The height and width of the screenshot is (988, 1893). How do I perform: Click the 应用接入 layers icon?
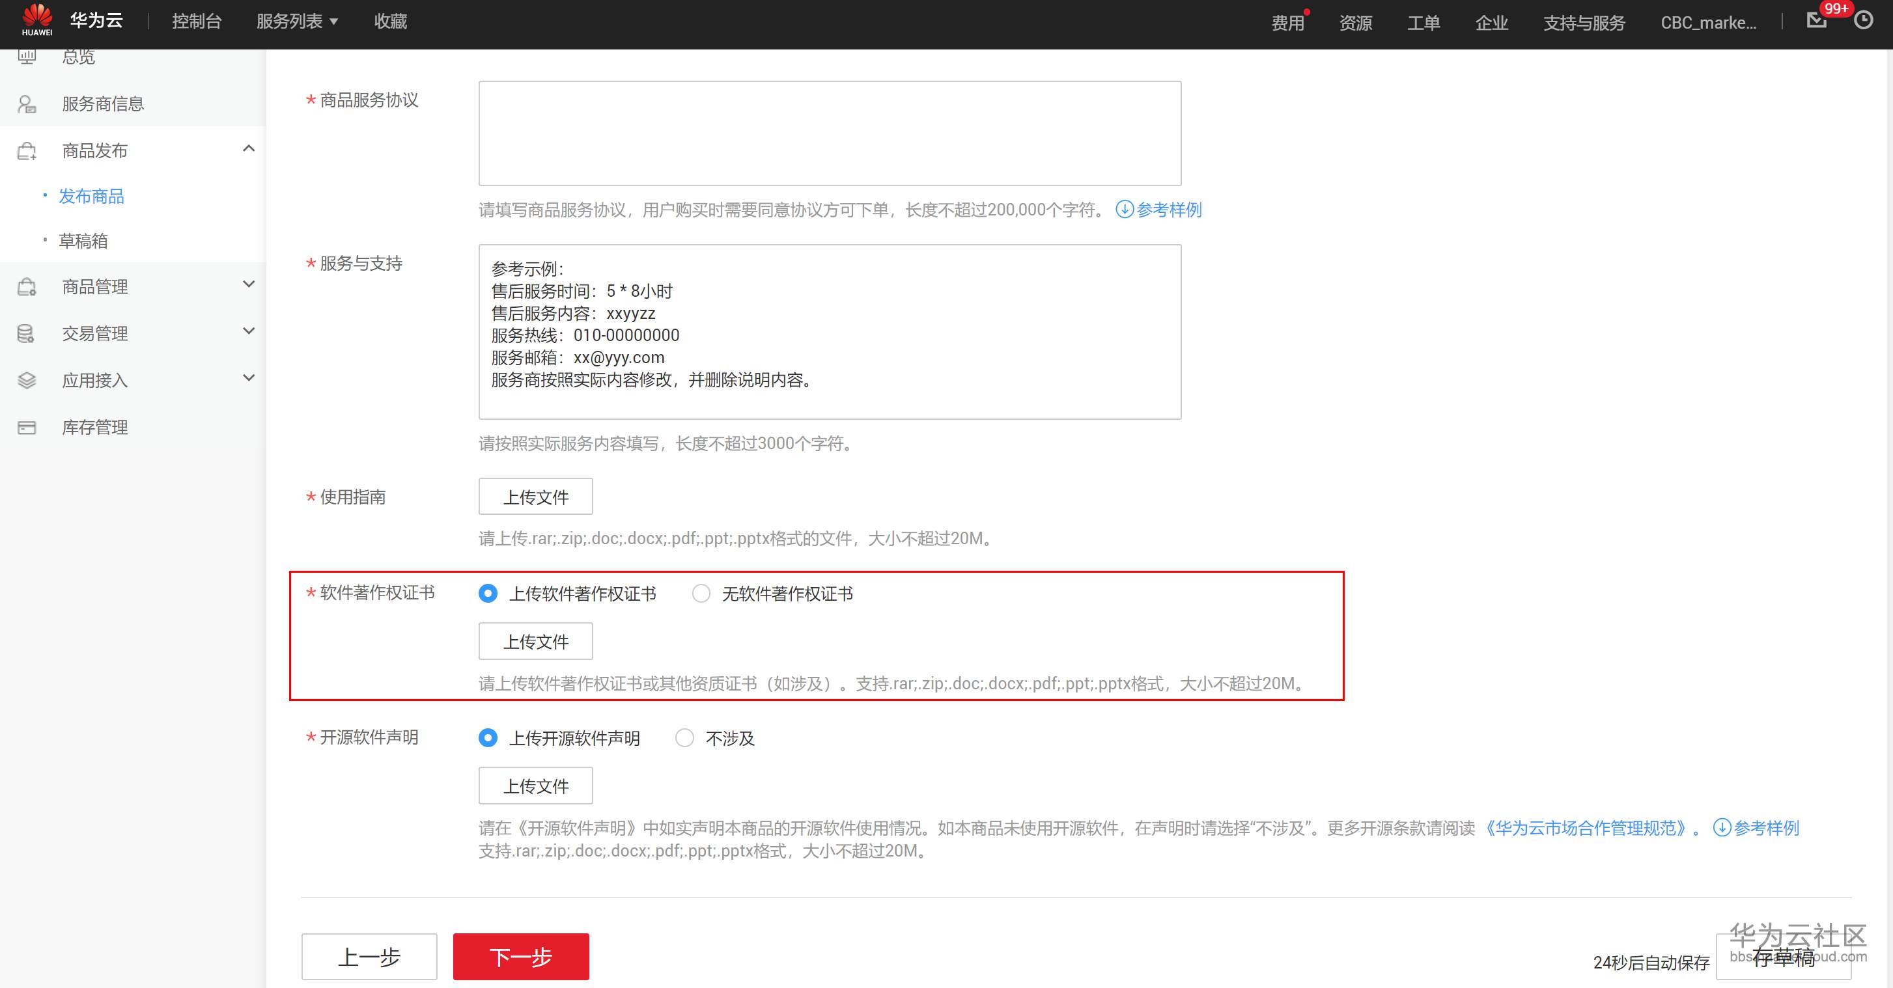27,381
